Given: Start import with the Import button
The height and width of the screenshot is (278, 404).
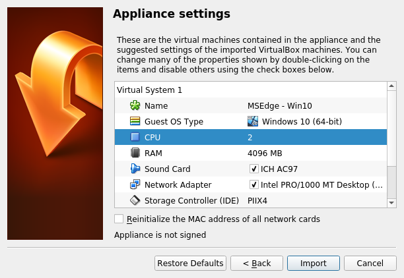Looking at the screenshot, I should (x=314, y=263).
